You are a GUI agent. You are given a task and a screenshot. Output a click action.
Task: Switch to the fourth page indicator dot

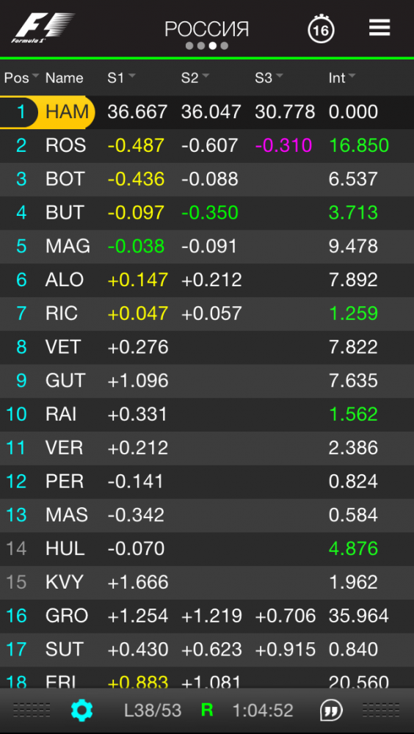coord(225,46)
